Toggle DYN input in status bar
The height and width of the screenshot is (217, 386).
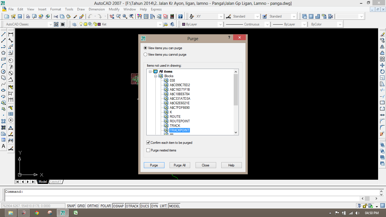pos(155,206)
